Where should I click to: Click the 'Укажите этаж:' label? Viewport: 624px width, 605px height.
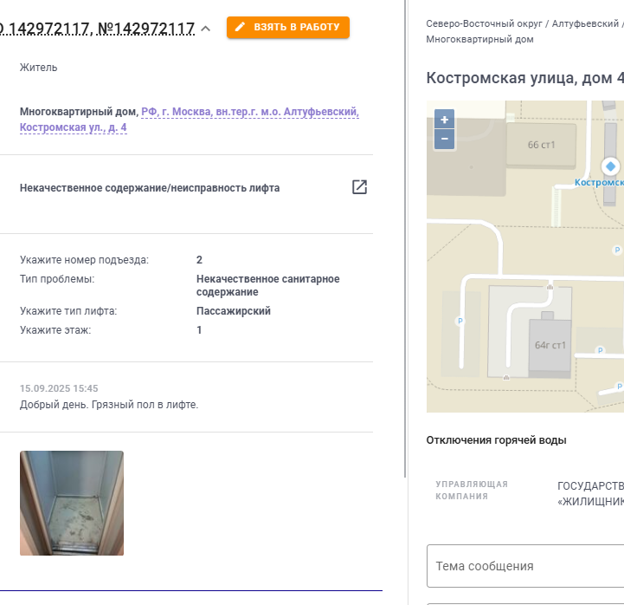pyautogui.click(x=55, y=330)
